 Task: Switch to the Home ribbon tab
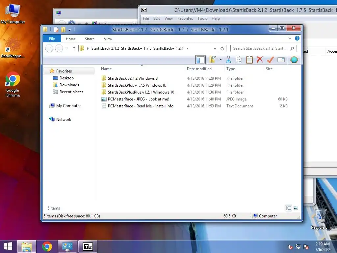tap(71, 39)
